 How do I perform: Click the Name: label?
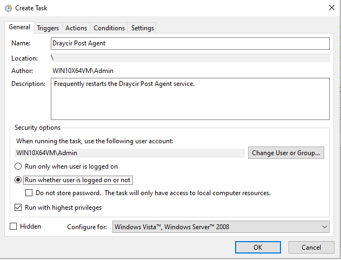21,43
